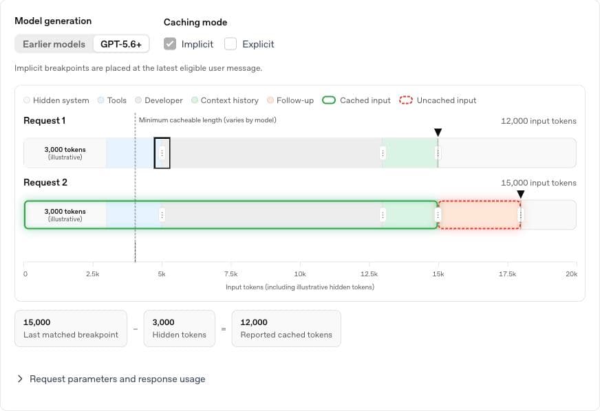600x411 pixels.
Task: Grab Request 1 handle at 5k tokens
Action: 162,153
